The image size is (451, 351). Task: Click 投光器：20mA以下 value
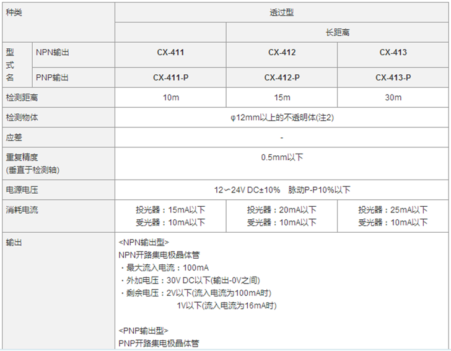point(282,210)
